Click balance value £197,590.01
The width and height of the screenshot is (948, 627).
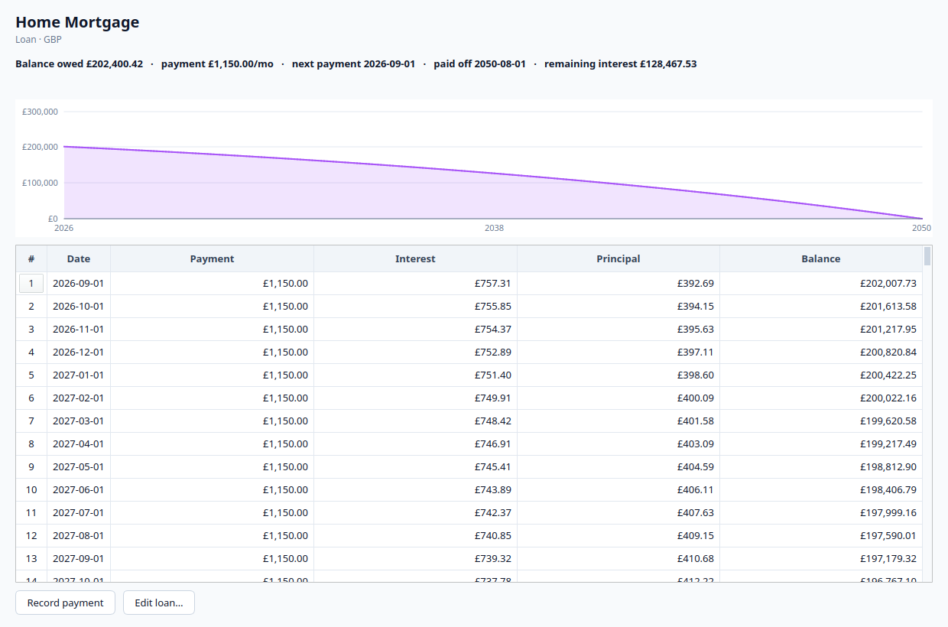point(888,536)
